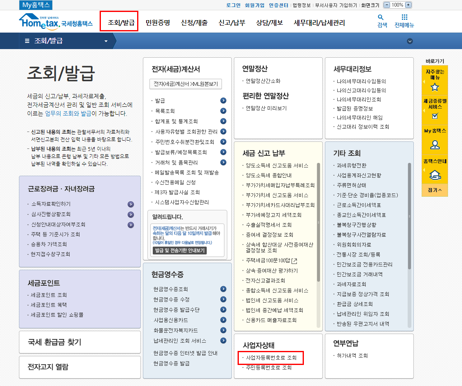Open 과세유형전환 link
The height and width of the screenshot is (386, 462).
point(352,165)
